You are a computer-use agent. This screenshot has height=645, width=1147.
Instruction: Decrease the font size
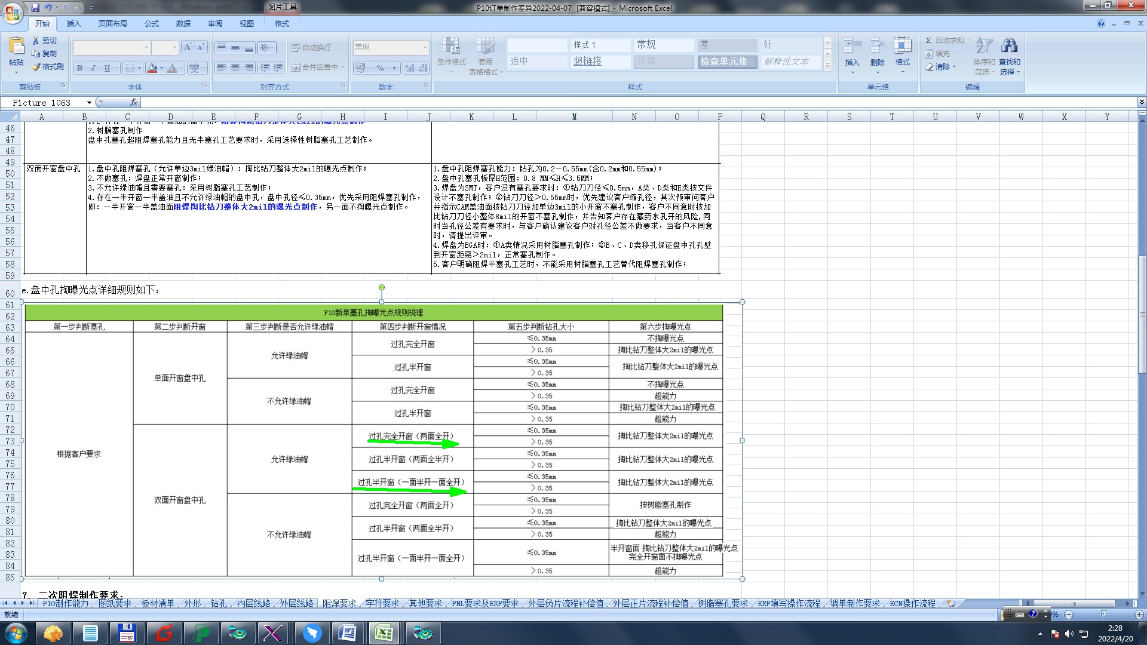tap(200, 47)
